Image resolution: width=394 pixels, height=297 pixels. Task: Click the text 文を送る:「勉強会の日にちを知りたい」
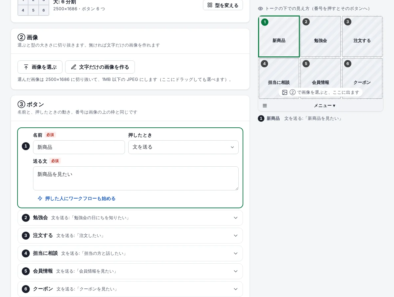pos(90,218)
